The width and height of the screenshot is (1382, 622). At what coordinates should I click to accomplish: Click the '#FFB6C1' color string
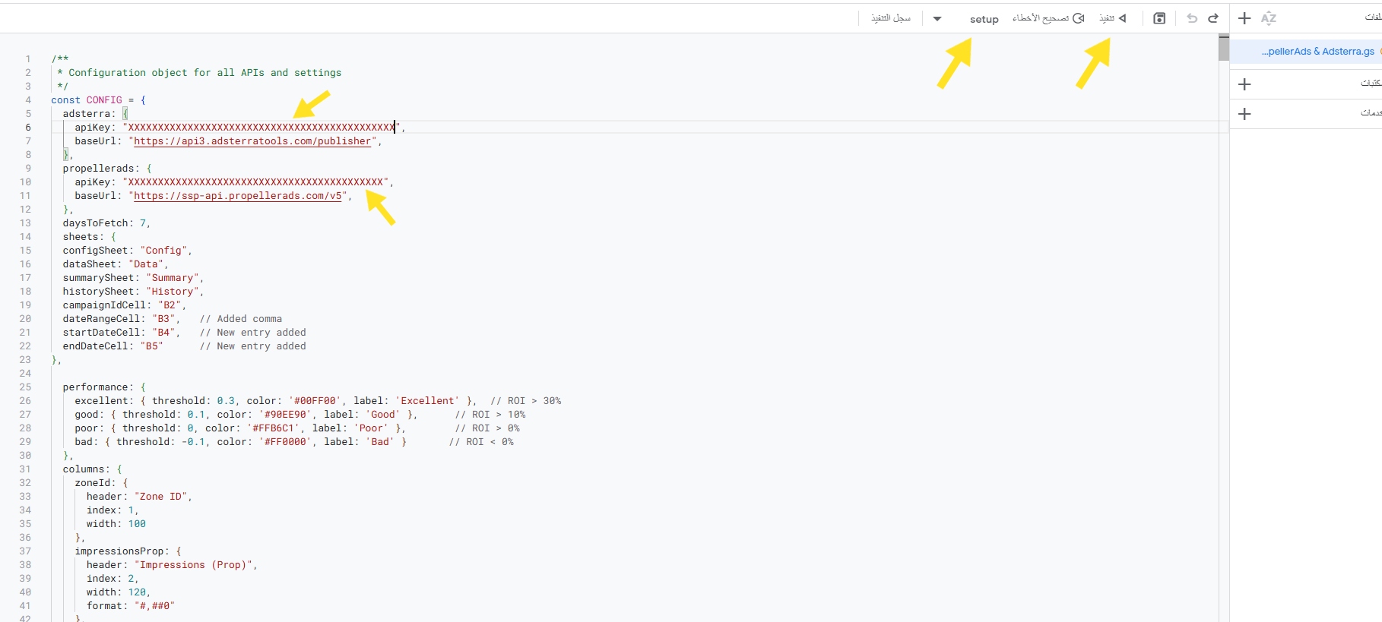pyautogui.click(x=274, y=428)
